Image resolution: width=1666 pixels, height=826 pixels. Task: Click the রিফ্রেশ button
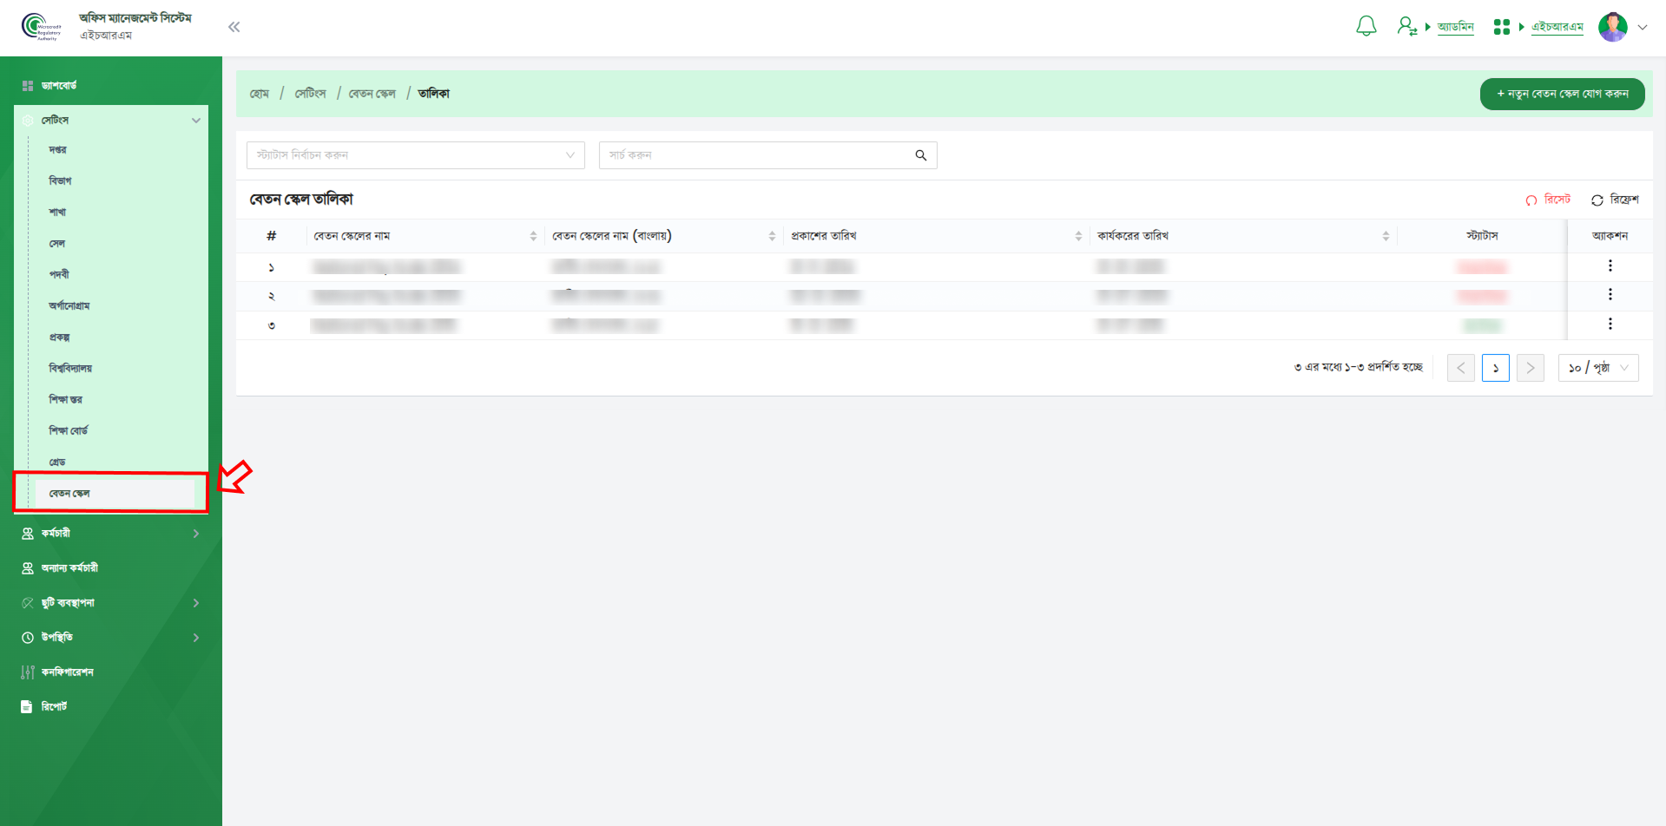tap(1615, 200)
